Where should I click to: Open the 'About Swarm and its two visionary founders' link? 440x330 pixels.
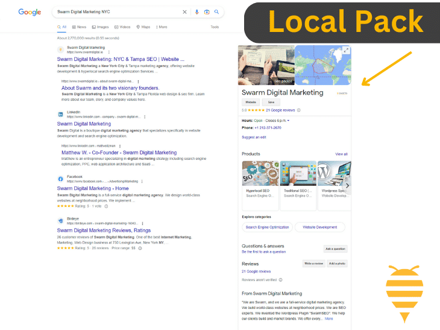point(110,87)
